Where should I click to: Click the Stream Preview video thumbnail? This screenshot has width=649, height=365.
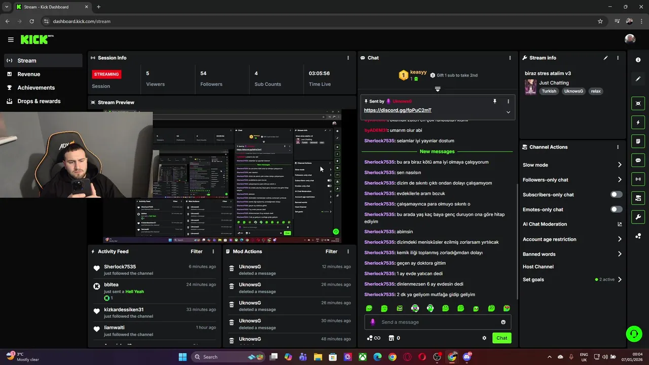[222, 176]
